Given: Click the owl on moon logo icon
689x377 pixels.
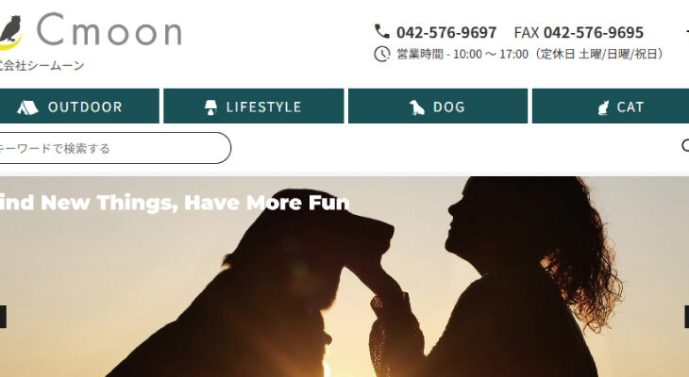Looking at the screenshot, I should [x=9, y=32].
